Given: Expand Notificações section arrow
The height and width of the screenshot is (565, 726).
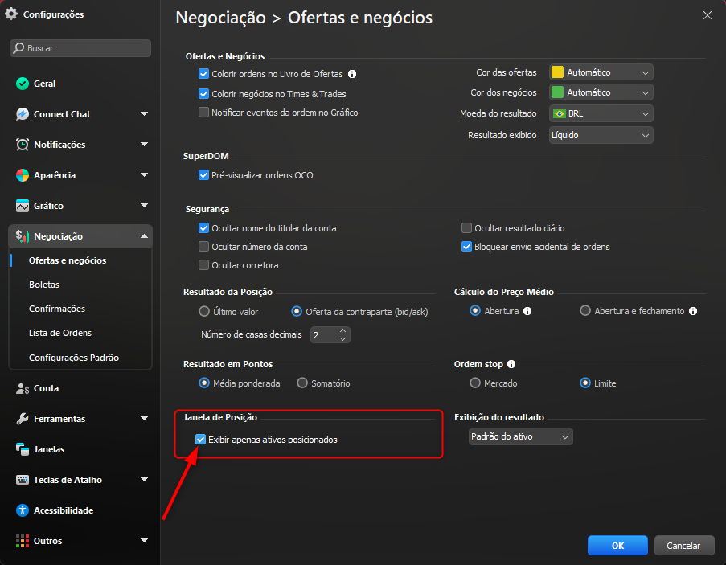Looking at the screenshot, I should [145, 145].
